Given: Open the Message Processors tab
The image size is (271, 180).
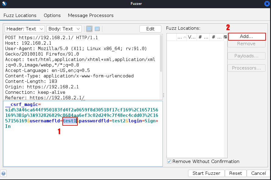Looking at the screenshot, I should 91,15.
